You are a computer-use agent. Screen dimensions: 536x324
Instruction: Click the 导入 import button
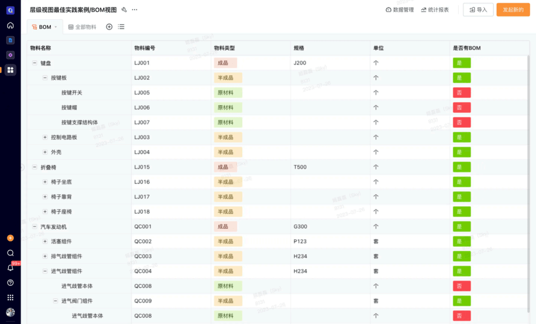pos(478,10)
